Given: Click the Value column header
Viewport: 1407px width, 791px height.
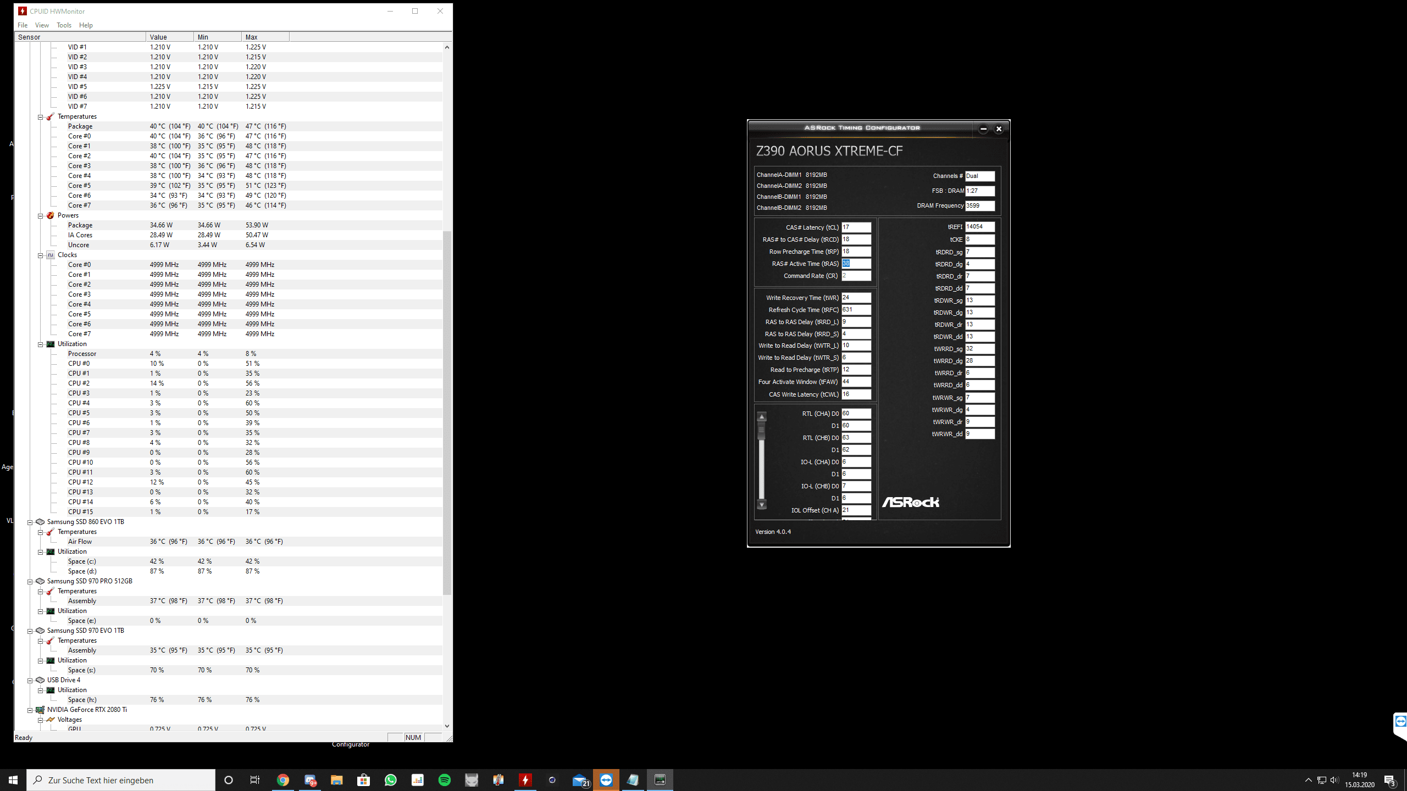Looking at the screenshot, I should point(170,37).
